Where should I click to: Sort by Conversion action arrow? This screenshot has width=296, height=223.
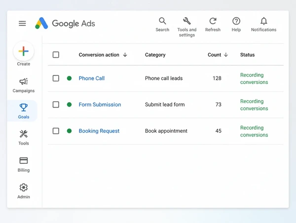coord(125,55)
